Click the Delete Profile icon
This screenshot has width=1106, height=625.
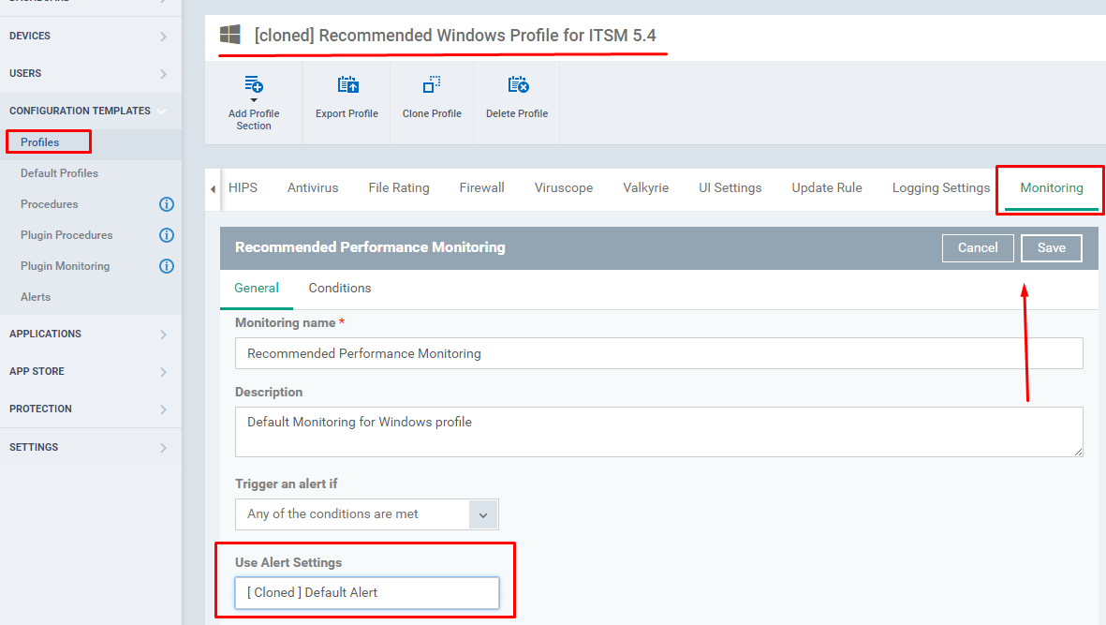tap(518, 85)
